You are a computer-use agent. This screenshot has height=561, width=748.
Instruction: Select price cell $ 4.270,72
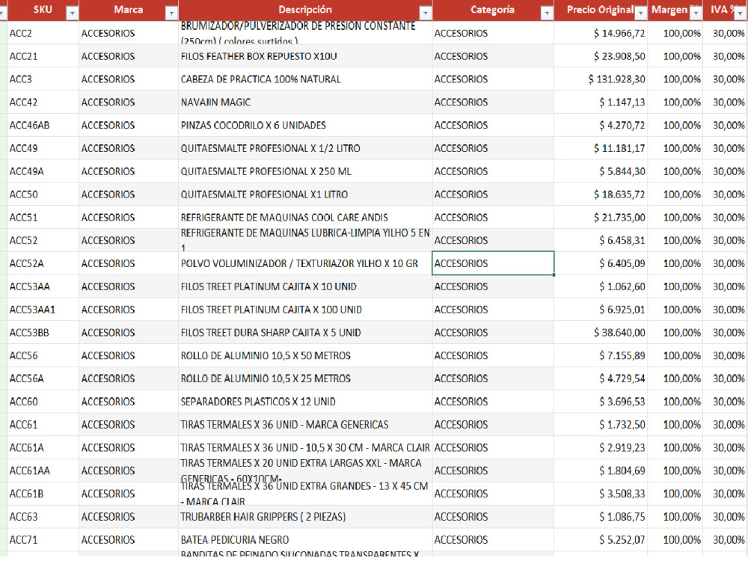click(x=600, y=125)
